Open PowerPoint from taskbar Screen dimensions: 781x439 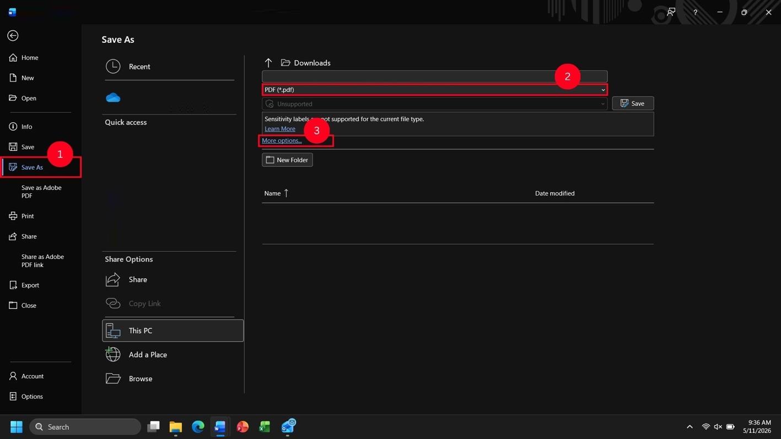[x=243, y=427]
